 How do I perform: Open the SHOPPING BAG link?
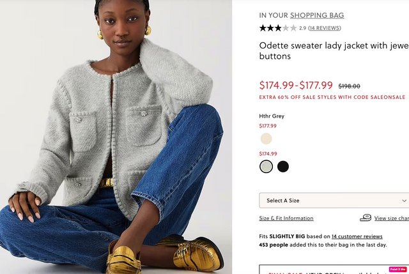(317, 15)
